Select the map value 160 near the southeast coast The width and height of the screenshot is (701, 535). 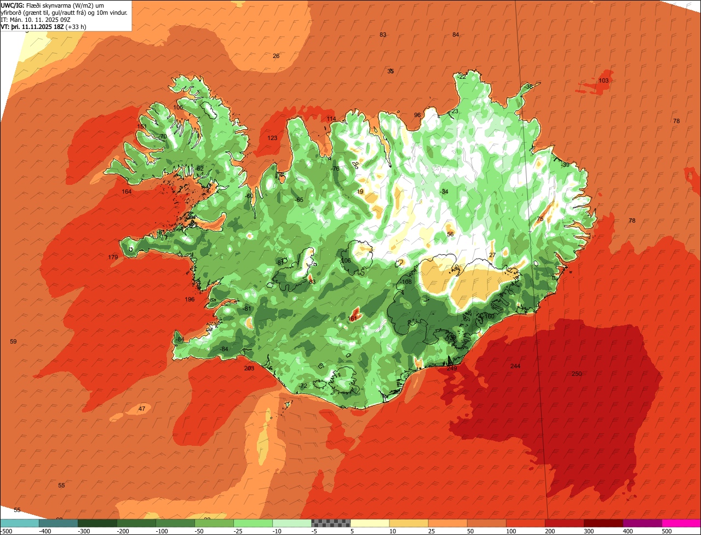tap(490, 316)
